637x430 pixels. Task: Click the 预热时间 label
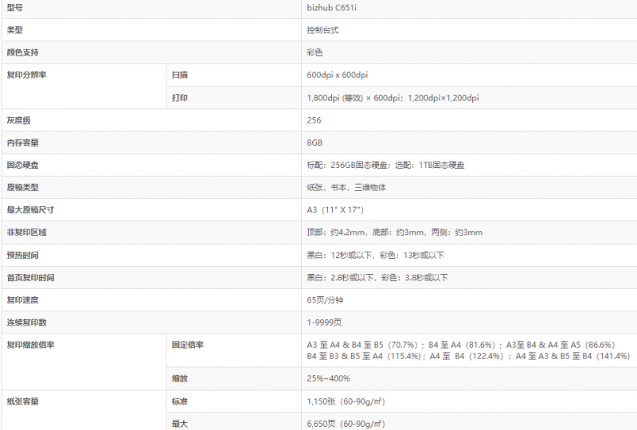[x=22, y=256]
